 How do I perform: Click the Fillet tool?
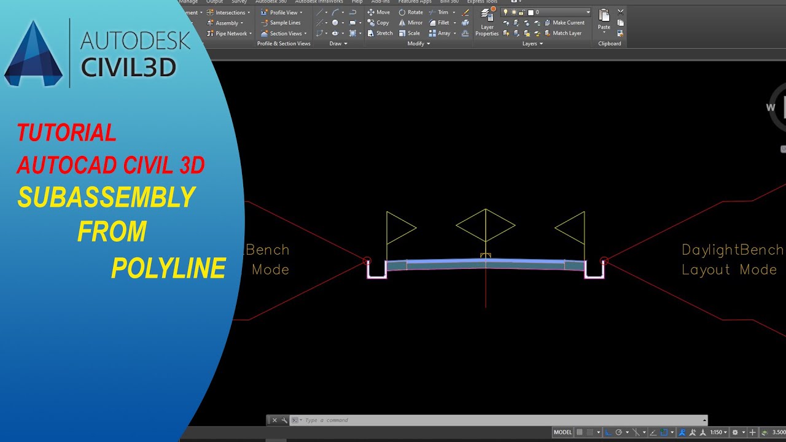438,23
